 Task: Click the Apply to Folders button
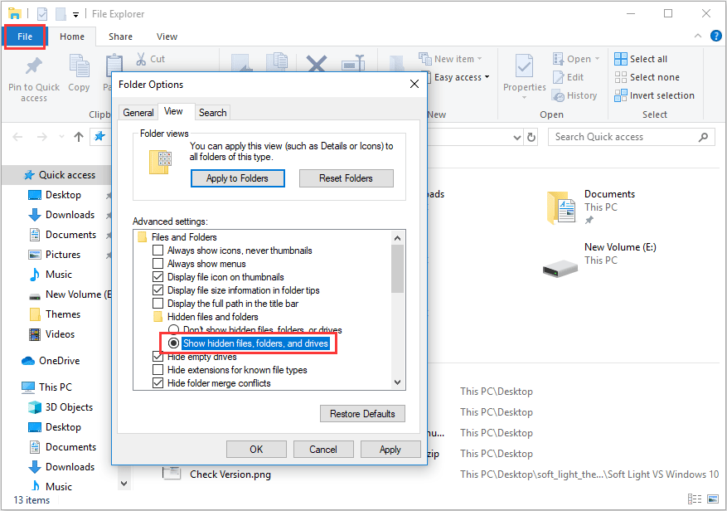click(238, 178)
